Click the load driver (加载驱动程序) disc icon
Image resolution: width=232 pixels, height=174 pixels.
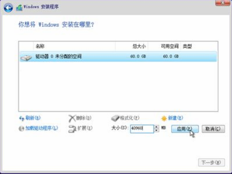coord(21,129)
